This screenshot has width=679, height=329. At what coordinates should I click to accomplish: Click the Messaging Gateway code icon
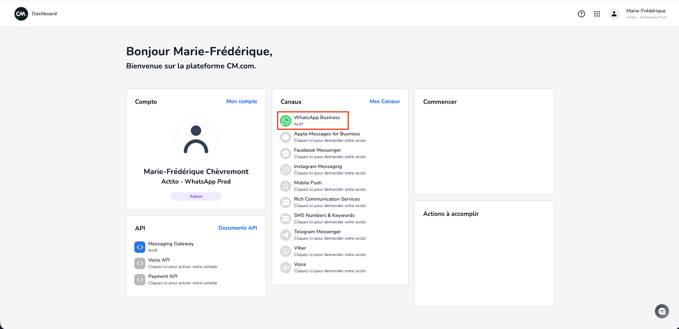coord(140,247)
